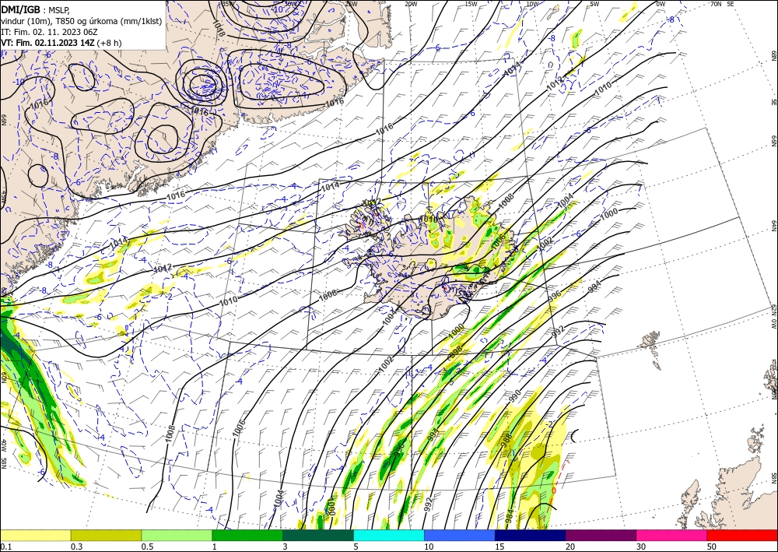Click the red 50+ legend swatch
Image resolution: width=778 pixels, height=552 pixels.
742,535
